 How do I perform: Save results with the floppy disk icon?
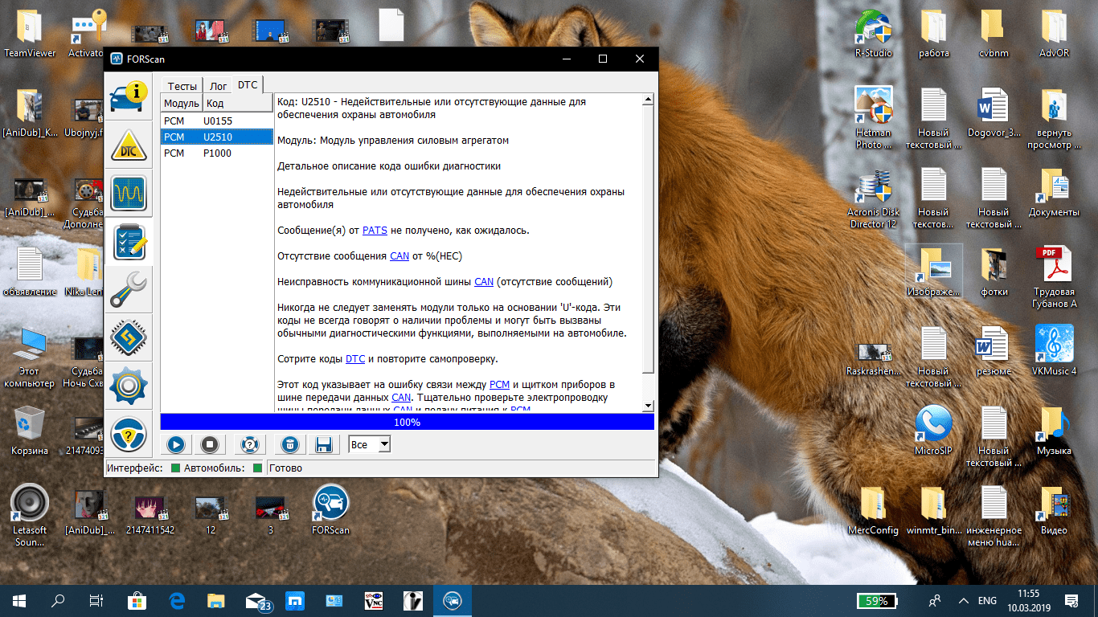(324, 444)
